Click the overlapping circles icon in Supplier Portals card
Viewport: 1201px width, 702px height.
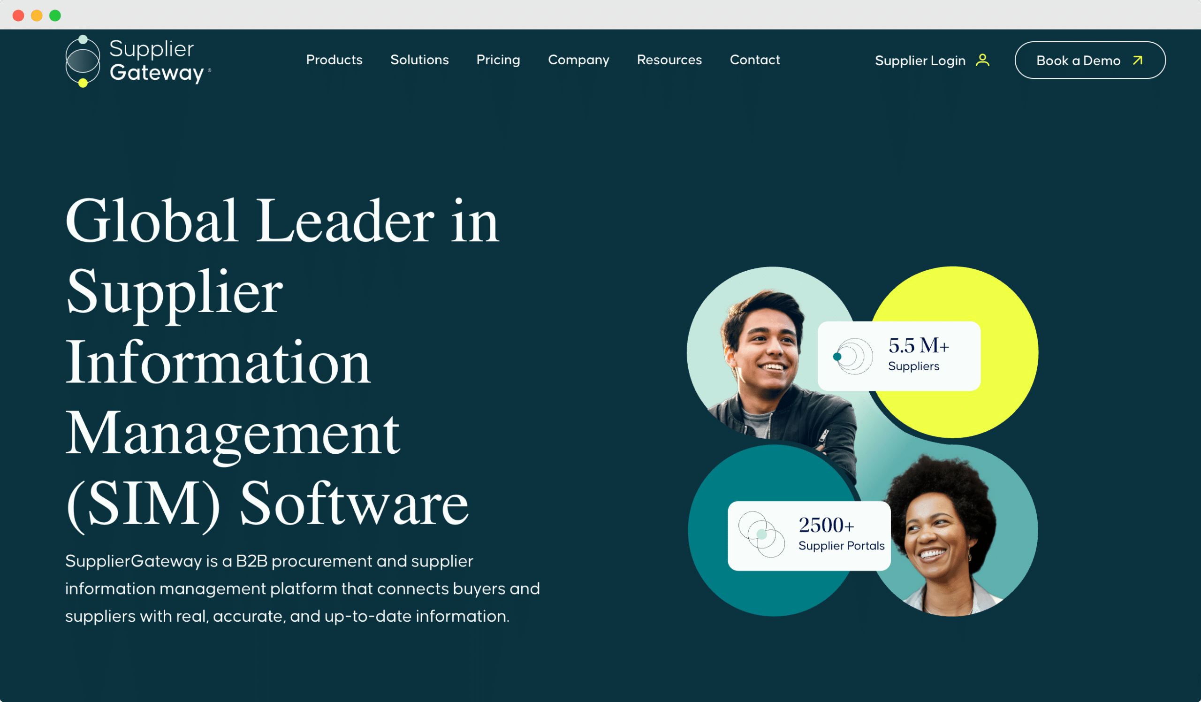pyautogui.click(x=761, y=534)
